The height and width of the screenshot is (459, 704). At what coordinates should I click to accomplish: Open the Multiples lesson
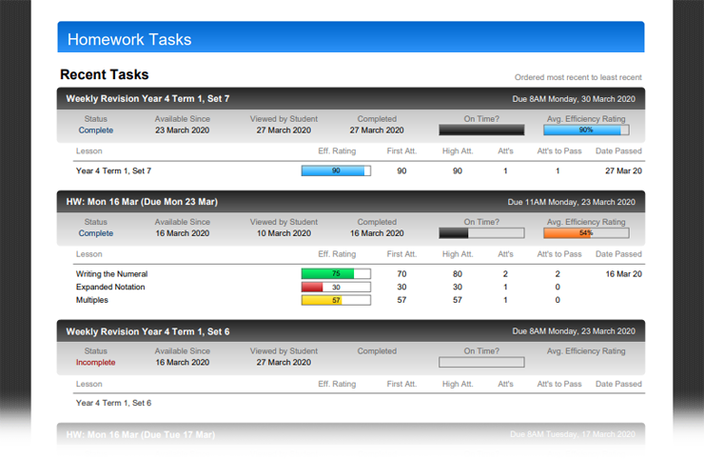click(92, 301)
